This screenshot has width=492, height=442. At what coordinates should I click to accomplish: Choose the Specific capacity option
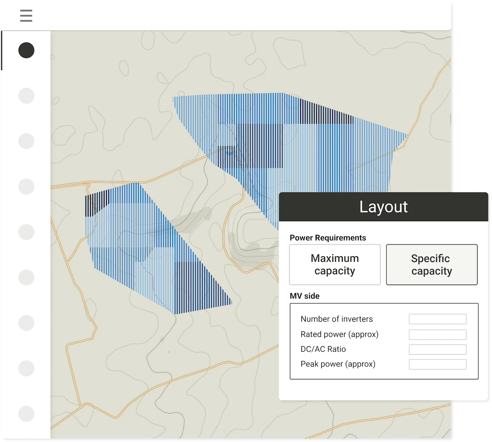[432, 265]
